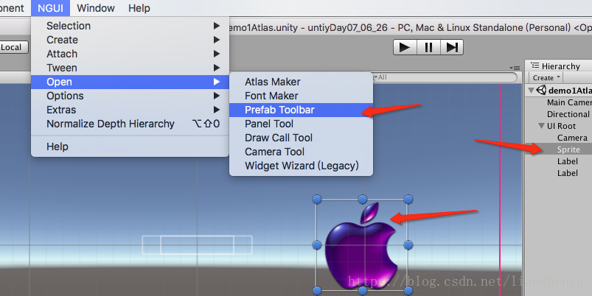The height and width of the screenshot is (296, 592).
Task: Expand the Extras submenu
Action: click(x=130, y=110)
